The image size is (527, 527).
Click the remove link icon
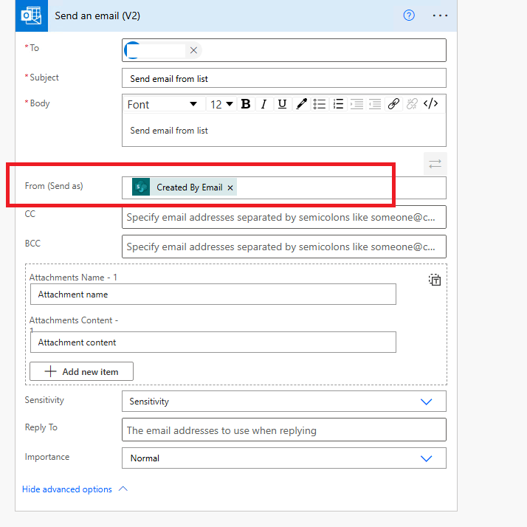412,104
